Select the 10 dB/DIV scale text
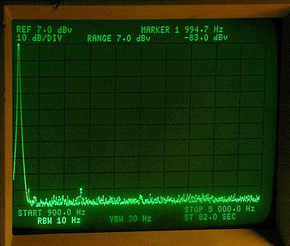The image size is (290, 246). 39,38
